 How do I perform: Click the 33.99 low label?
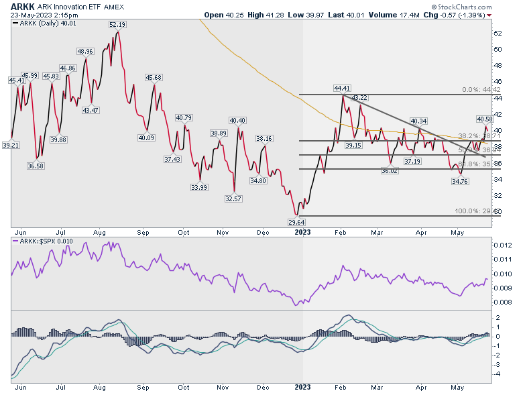click(x=199, y=188)
